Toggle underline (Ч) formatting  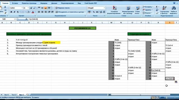18,12
